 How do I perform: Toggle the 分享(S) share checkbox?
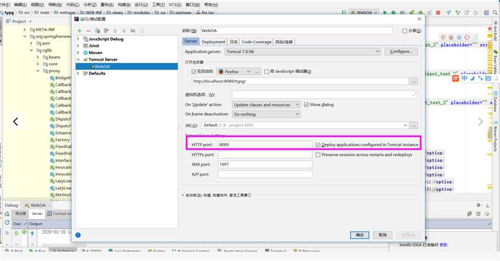coord(404,31)
